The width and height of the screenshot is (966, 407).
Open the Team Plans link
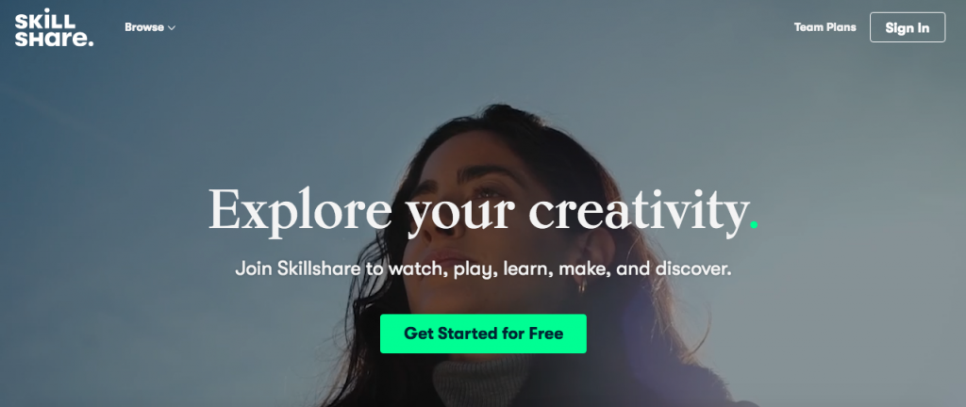[824, 27]
